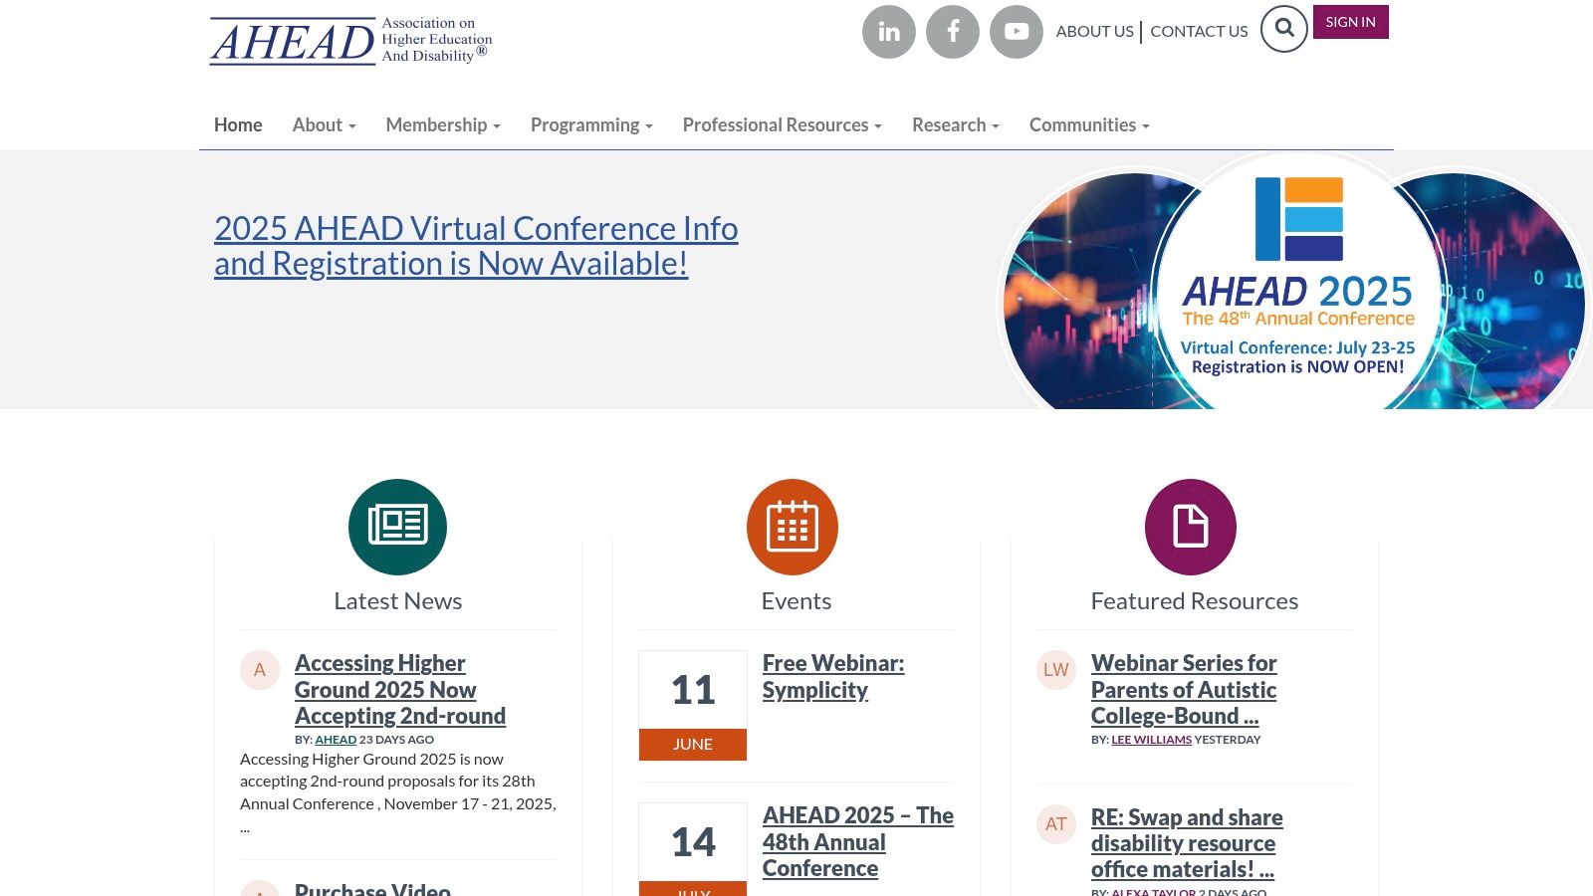
Task: Open 'AHEAD 2025 – The 48th Annual Conference' event
Action: coord(858,841)
